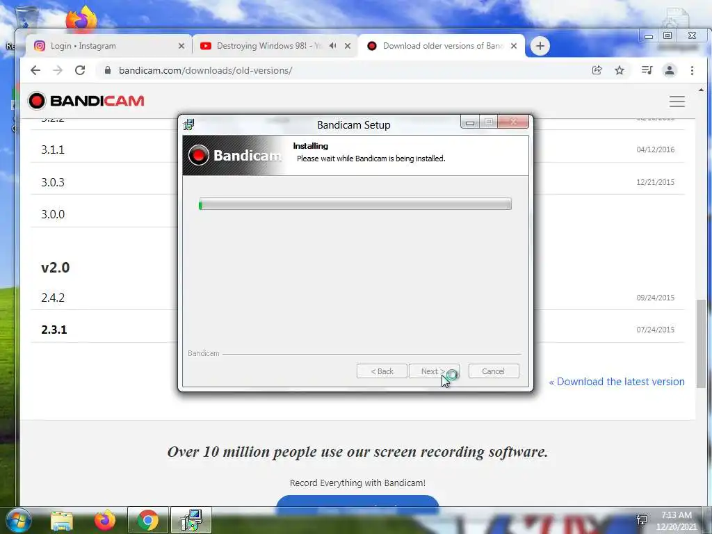The image size is (712, 534).
Task: Select version 3.0.0 entry
Action: pyautogui.click(x=53, y=214)
